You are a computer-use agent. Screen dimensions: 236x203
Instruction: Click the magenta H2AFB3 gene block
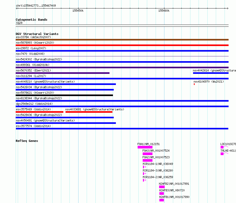click(x=161, y=193)
